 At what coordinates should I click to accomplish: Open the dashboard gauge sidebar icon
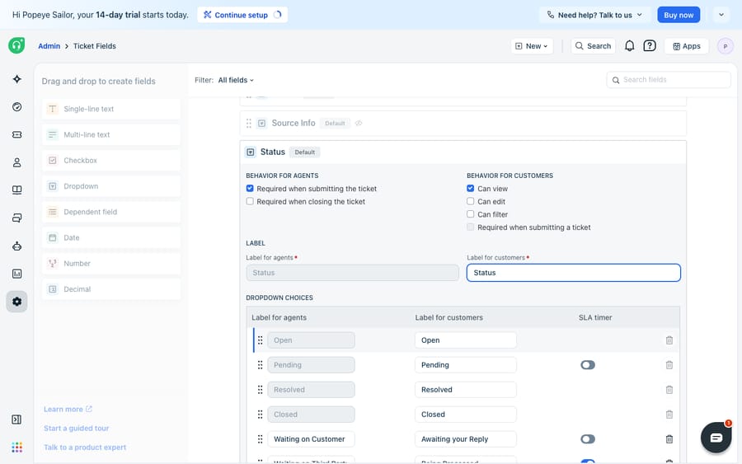point(17,107)
